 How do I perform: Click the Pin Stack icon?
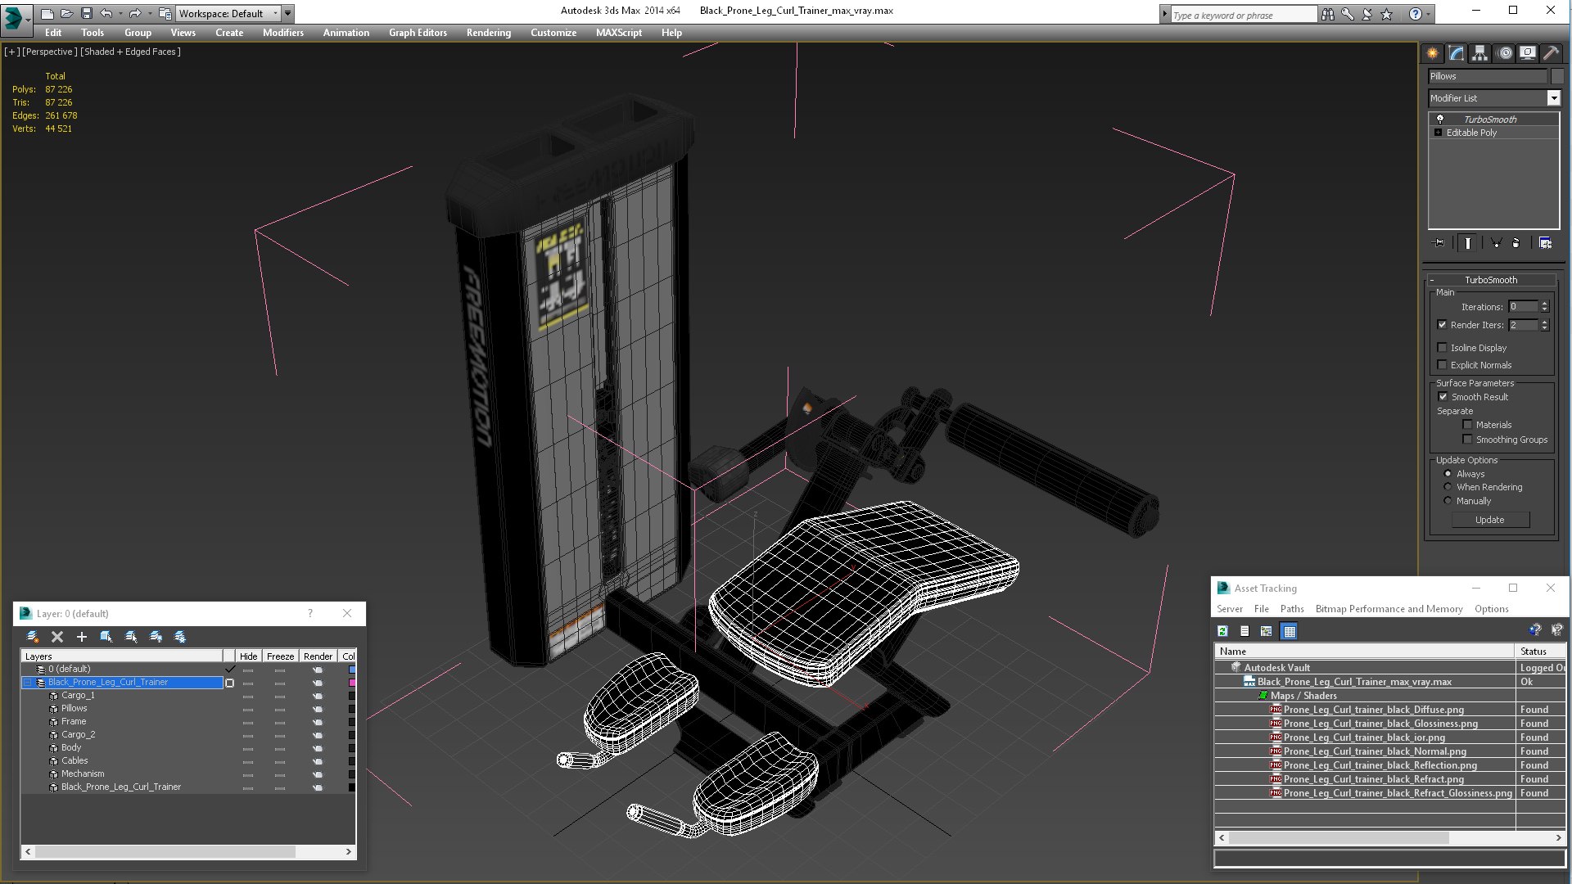tap(1439, 243)
